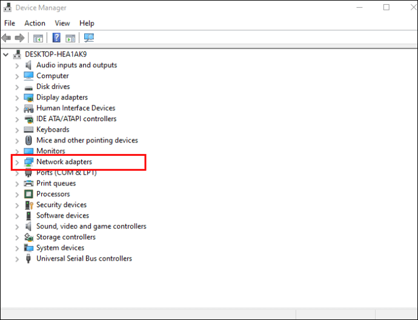Click Scan for hardware changes icon
The width and height of the screenshot is (418, 320).
(x=89, y=38)
